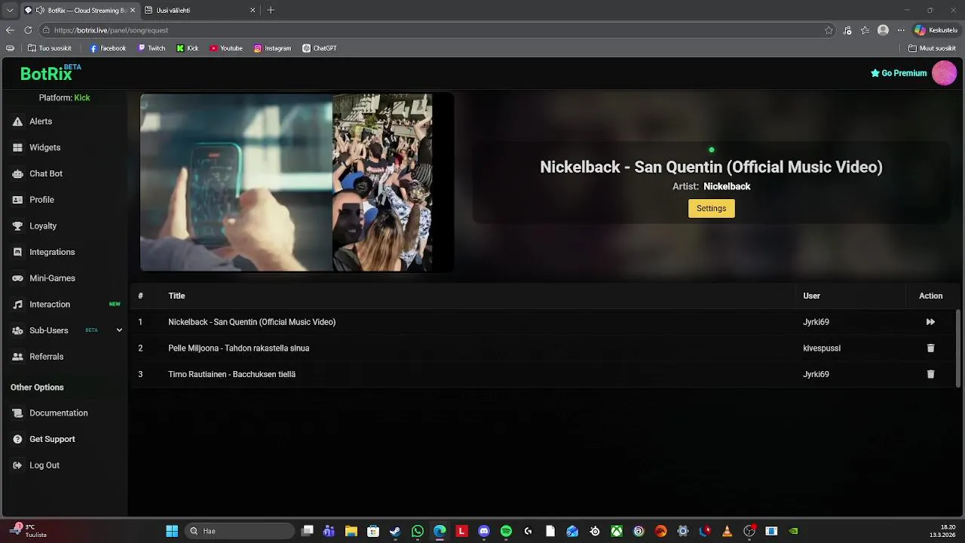Select Timo Rautiainen - Bacchuksen tiellä title

[231, 374]
